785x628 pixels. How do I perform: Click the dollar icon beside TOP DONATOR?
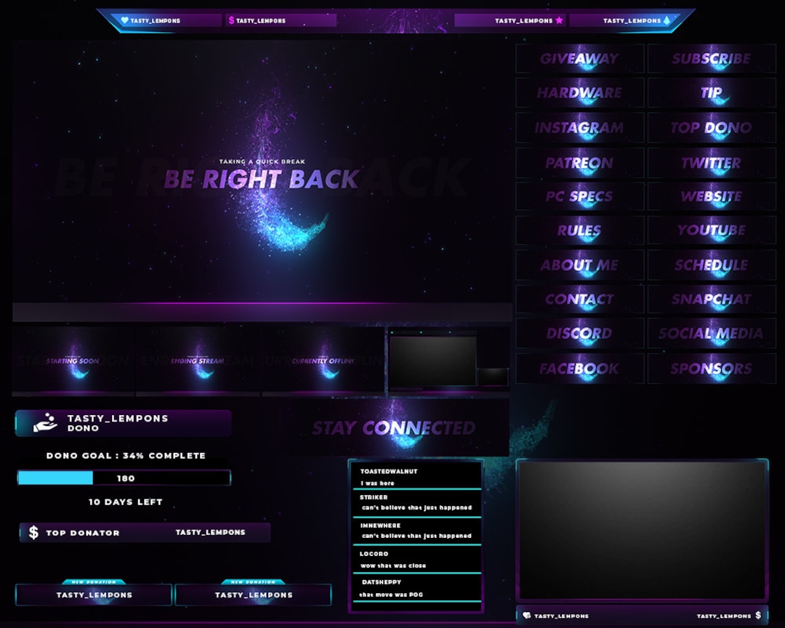click(32, 532)
